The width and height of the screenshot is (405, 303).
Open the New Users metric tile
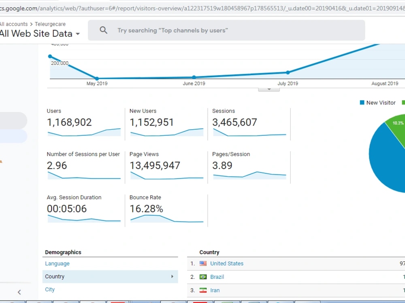pos(166,124)
